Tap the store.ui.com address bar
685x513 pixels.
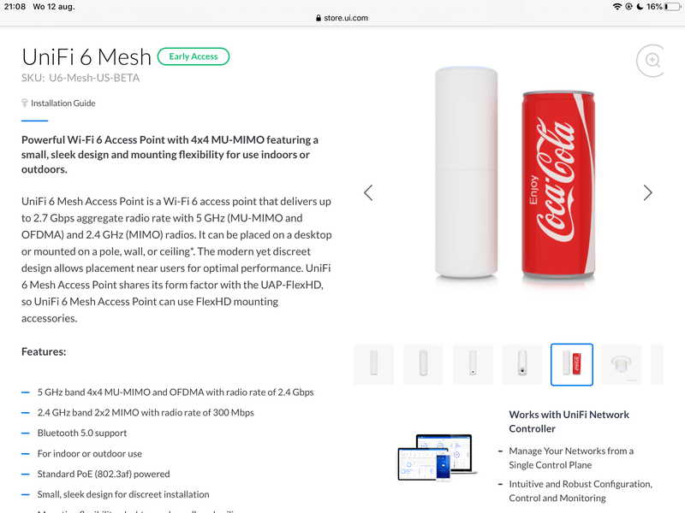tap(342, 17)
